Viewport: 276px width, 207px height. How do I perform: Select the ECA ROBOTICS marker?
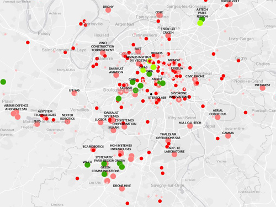click(93, 150)
